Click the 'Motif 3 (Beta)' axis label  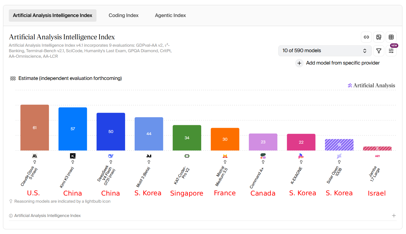click(x=143, y=177)
